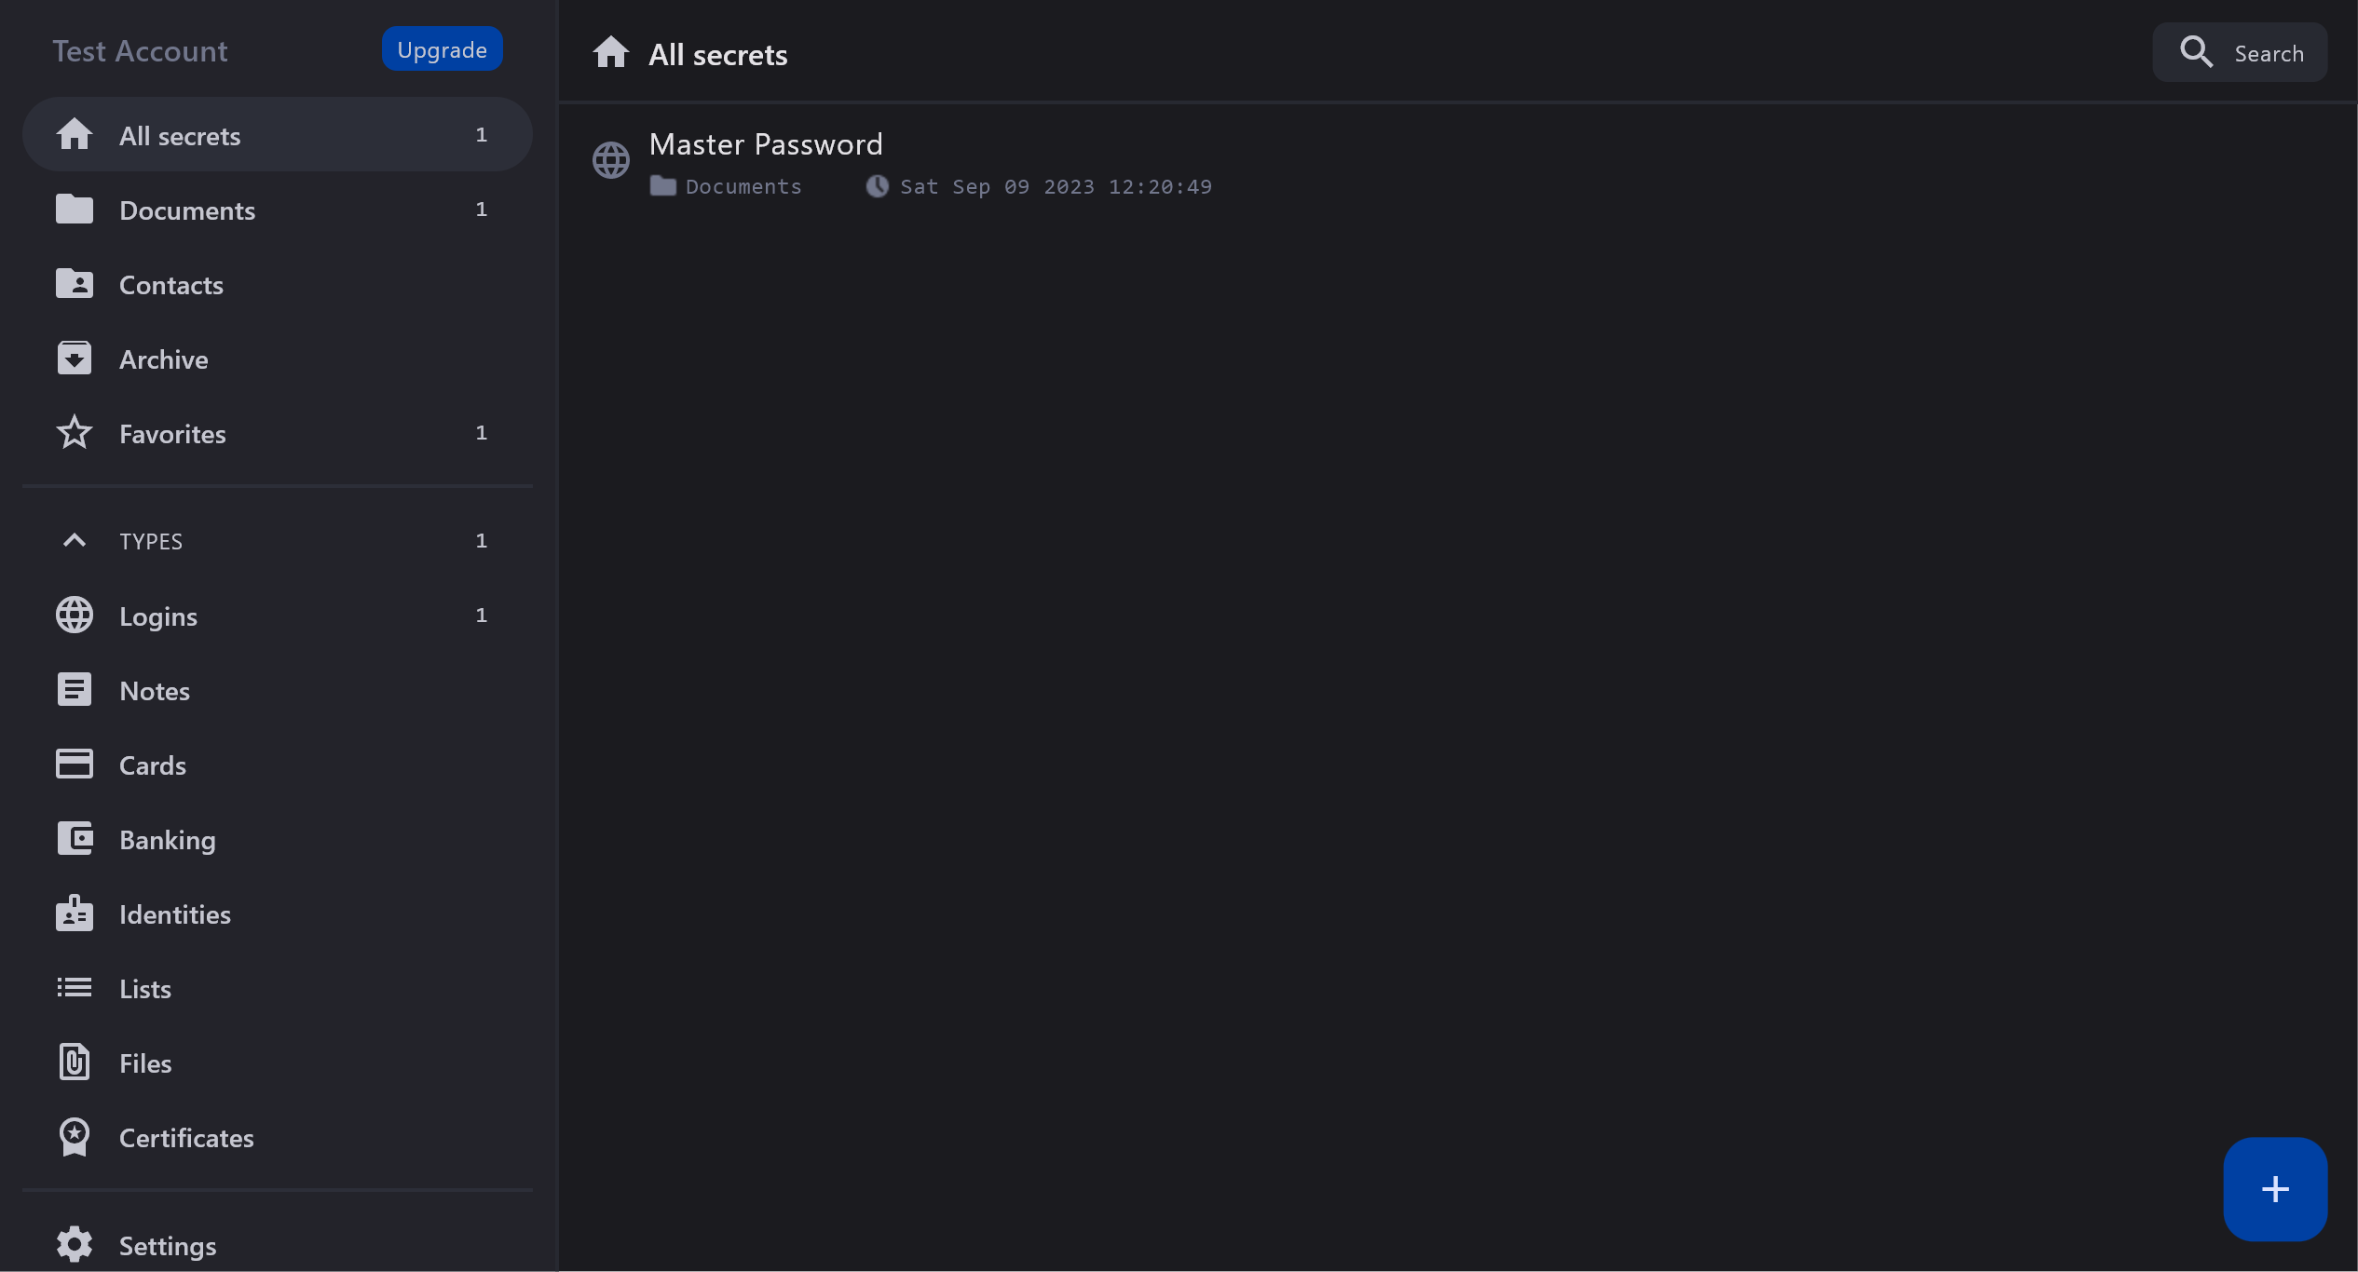Click the Certificates ribbon icon
The width and height of the screenshot is (2358, 1272).
click(75, 1137)
